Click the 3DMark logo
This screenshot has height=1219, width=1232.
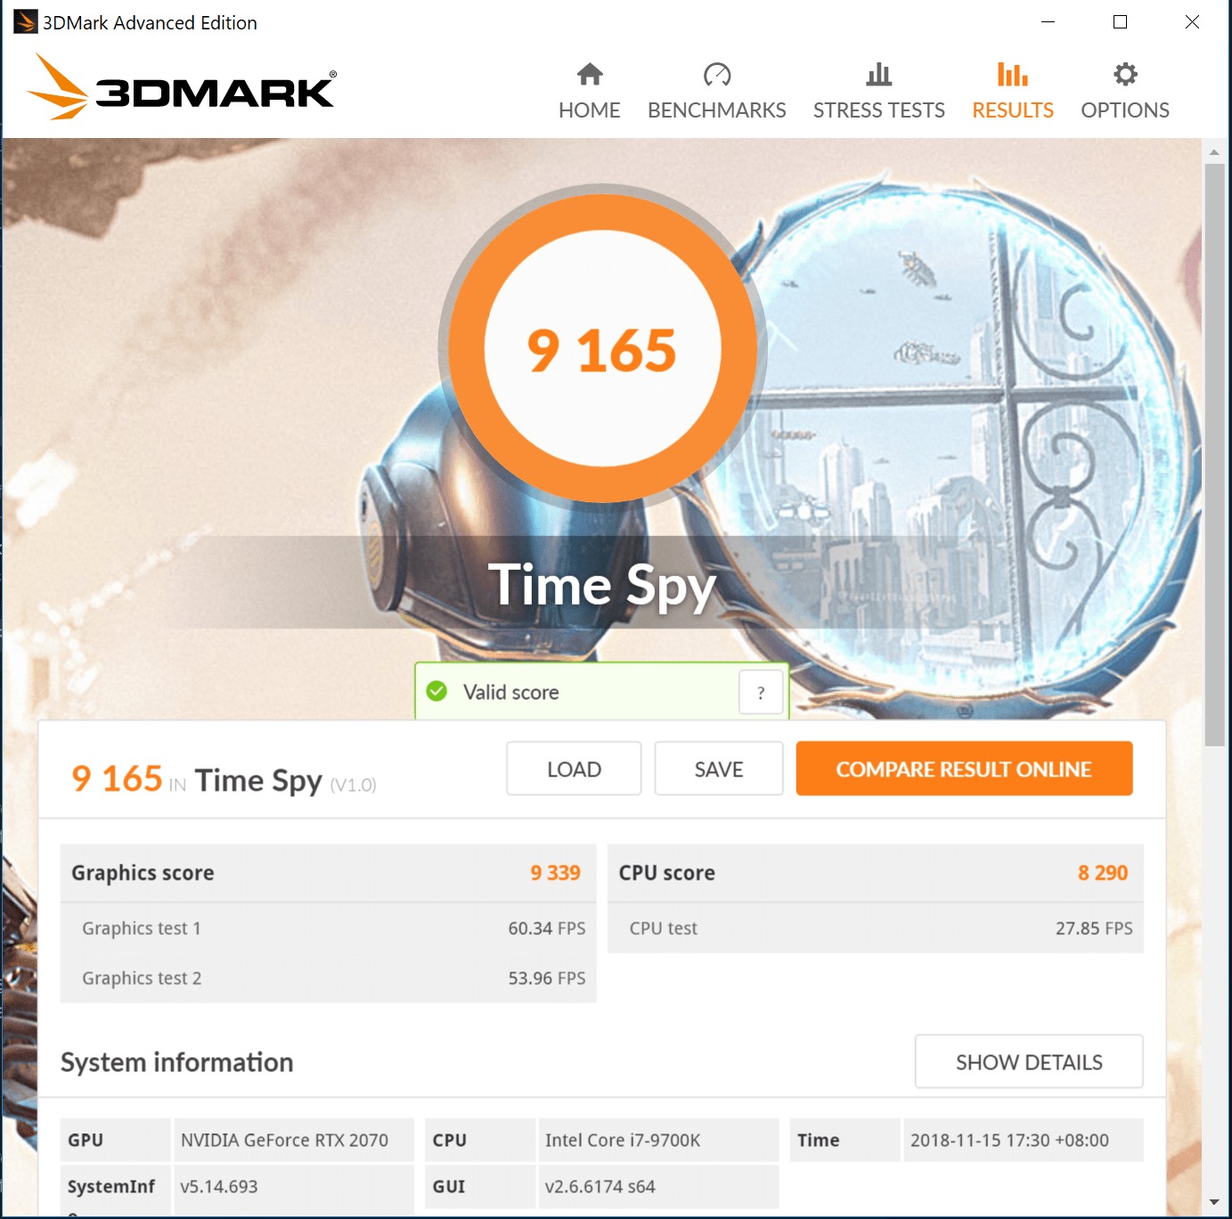(x=182, y=86)
